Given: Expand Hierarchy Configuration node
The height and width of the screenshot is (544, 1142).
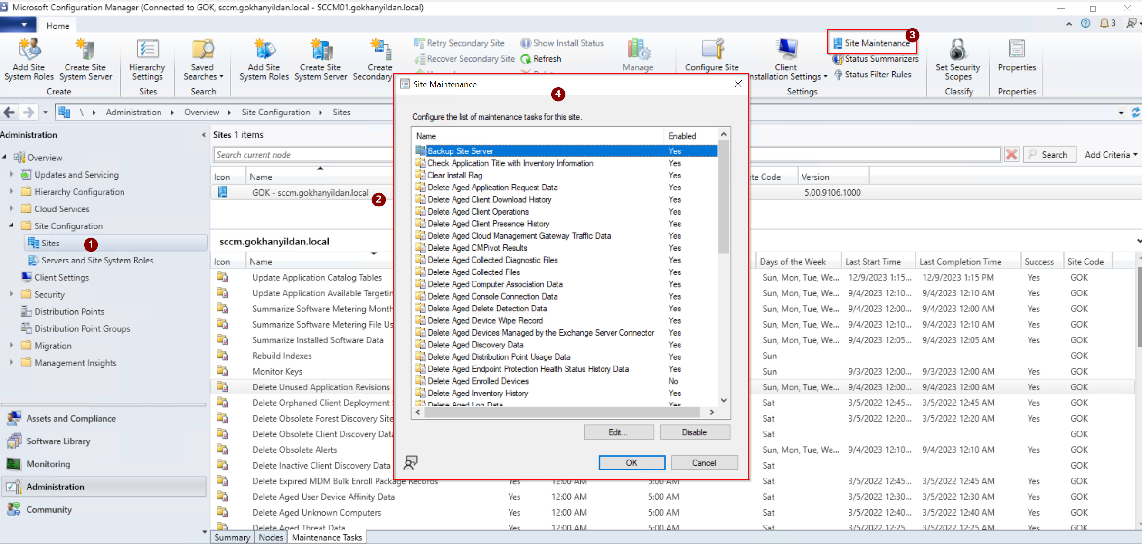Looking at the screenshot, I should pos(12,192).
